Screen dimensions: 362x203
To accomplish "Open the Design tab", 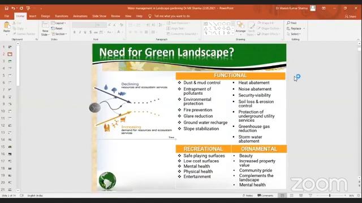I will (45, 16).
